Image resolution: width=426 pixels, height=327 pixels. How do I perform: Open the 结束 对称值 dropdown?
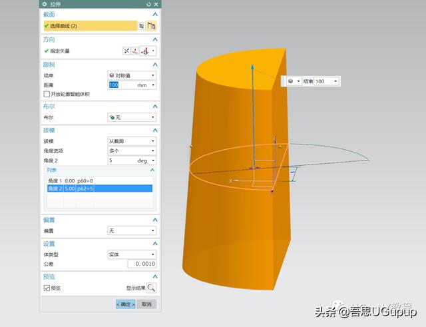click(132, 75)
